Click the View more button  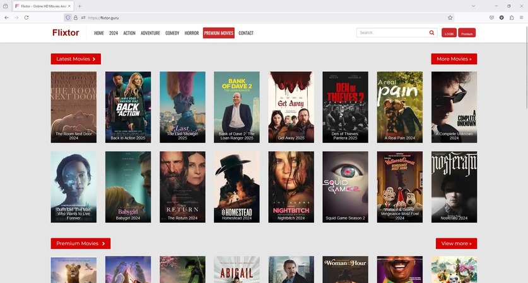456,243
